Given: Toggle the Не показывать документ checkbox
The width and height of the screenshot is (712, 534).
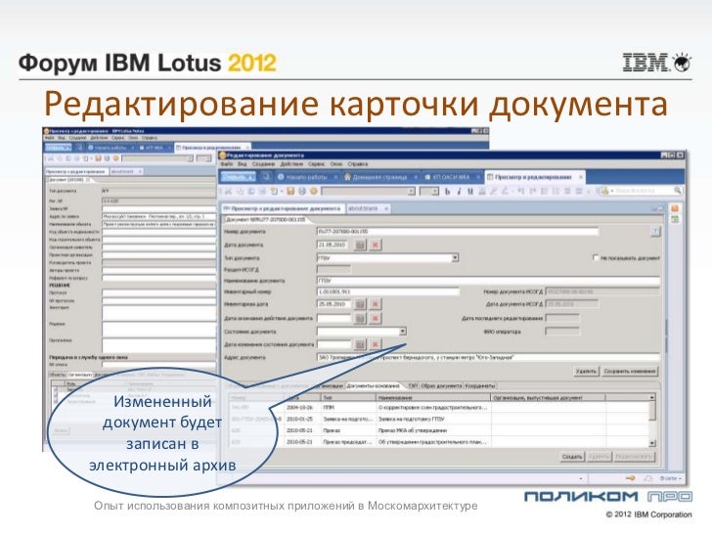Looking at the screenshot, I should point(596,257).
